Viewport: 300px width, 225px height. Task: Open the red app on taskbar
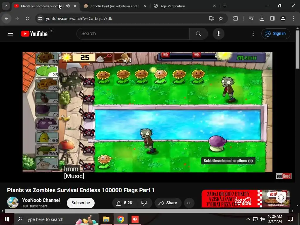point(135,219)
